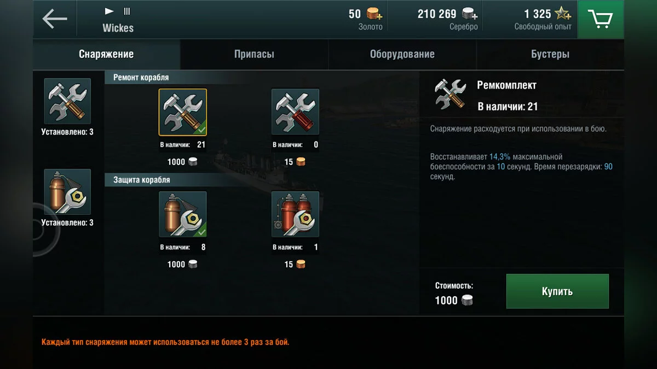The image size is (657, 369).
Task: Click the back arrow icon
Action: (54, 19)
